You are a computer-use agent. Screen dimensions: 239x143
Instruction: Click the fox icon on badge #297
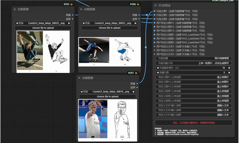coord(136,73)
